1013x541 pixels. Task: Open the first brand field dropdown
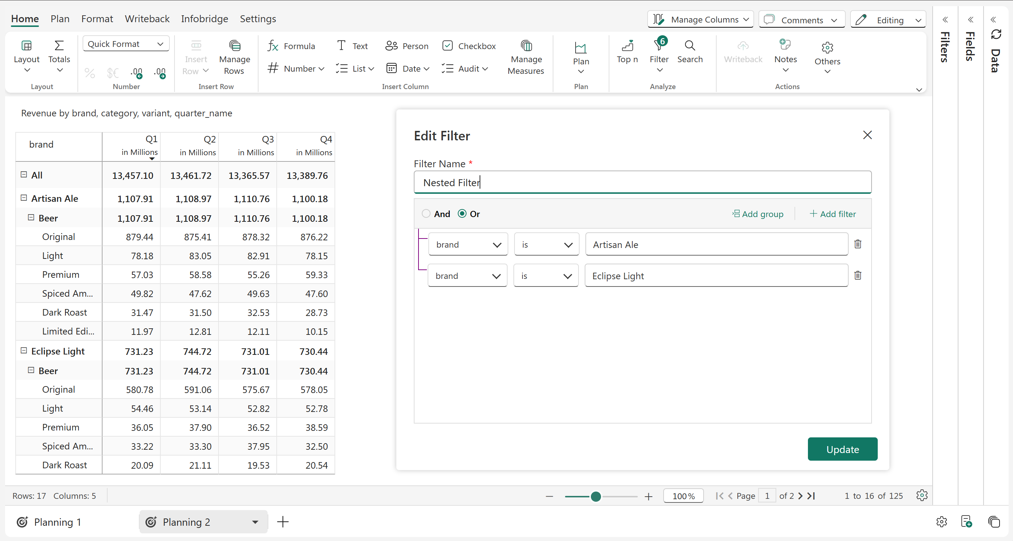pyautogui.click(x=468, y=245)
